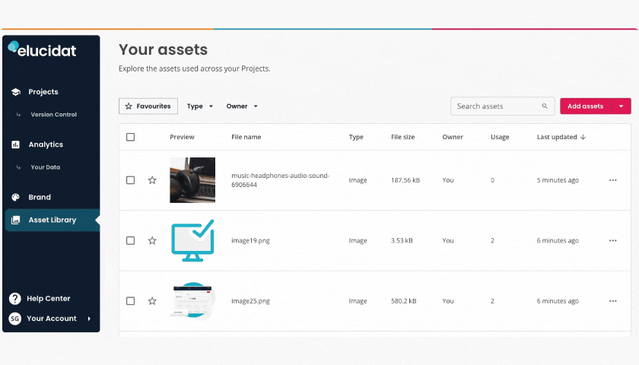The image size is (639, 365).
Task: Click Your assets page heading
Action: (163, 49)
